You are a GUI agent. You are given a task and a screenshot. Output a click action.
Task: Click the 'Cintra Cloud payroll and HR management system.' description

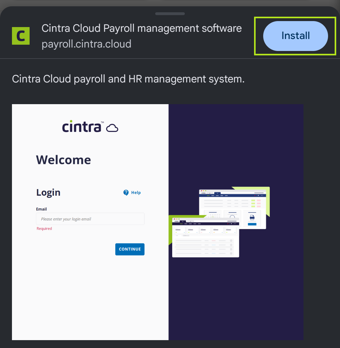coord(128,79)
